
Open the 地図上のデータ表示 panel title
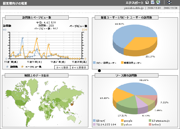[37, 76]
